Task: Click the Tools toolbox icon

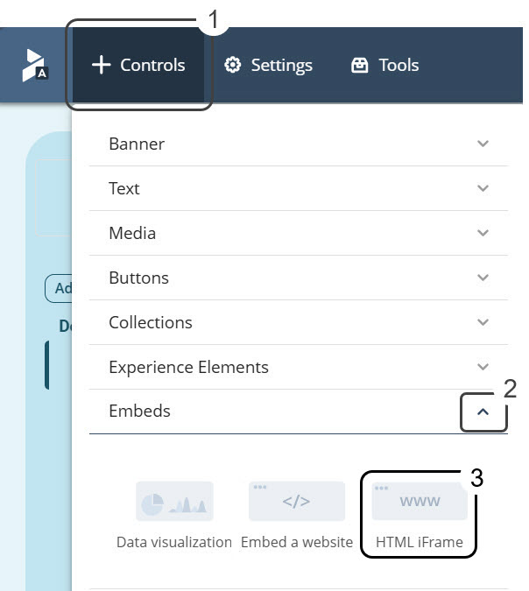Action: tap(359, 65)
